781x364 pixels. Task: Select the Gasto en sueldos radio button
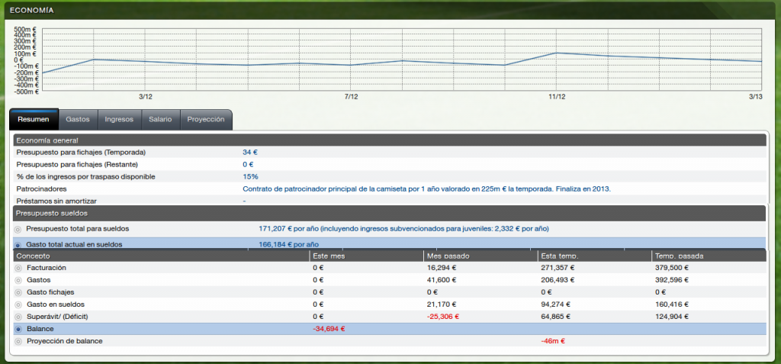(18, 304)
